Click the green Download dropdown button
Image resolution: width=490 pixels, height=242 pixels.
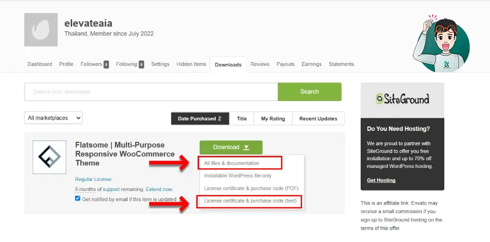(x=231, y=147)
